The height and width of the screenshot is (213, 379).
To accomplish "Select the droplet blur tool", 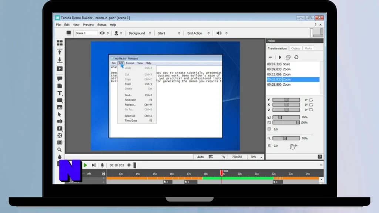I will click(x=60, y=157).
